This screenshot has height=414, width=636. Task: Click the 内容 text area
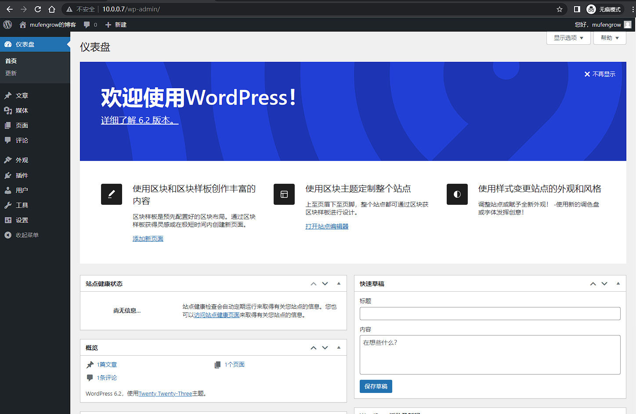[x=490, y=355]
